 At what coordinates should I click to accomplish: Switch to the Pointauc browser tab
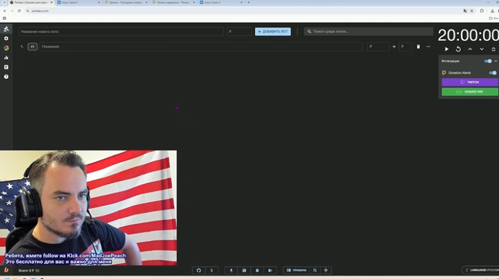31,2
